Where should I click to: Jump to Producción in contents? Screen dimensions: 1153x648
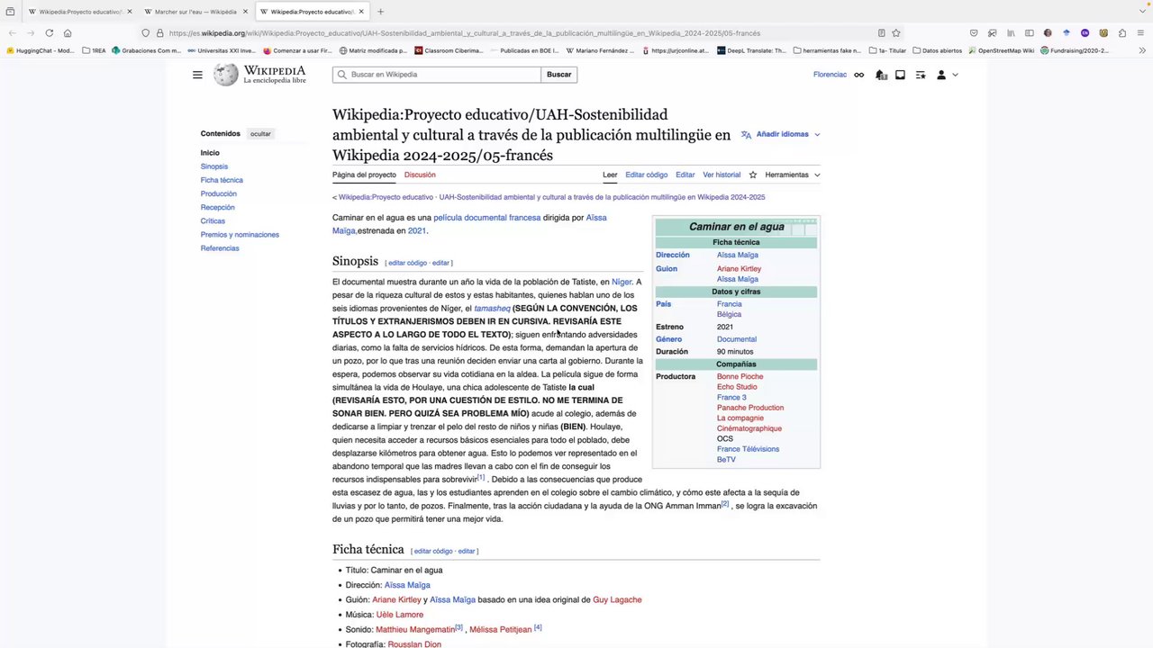219,193
